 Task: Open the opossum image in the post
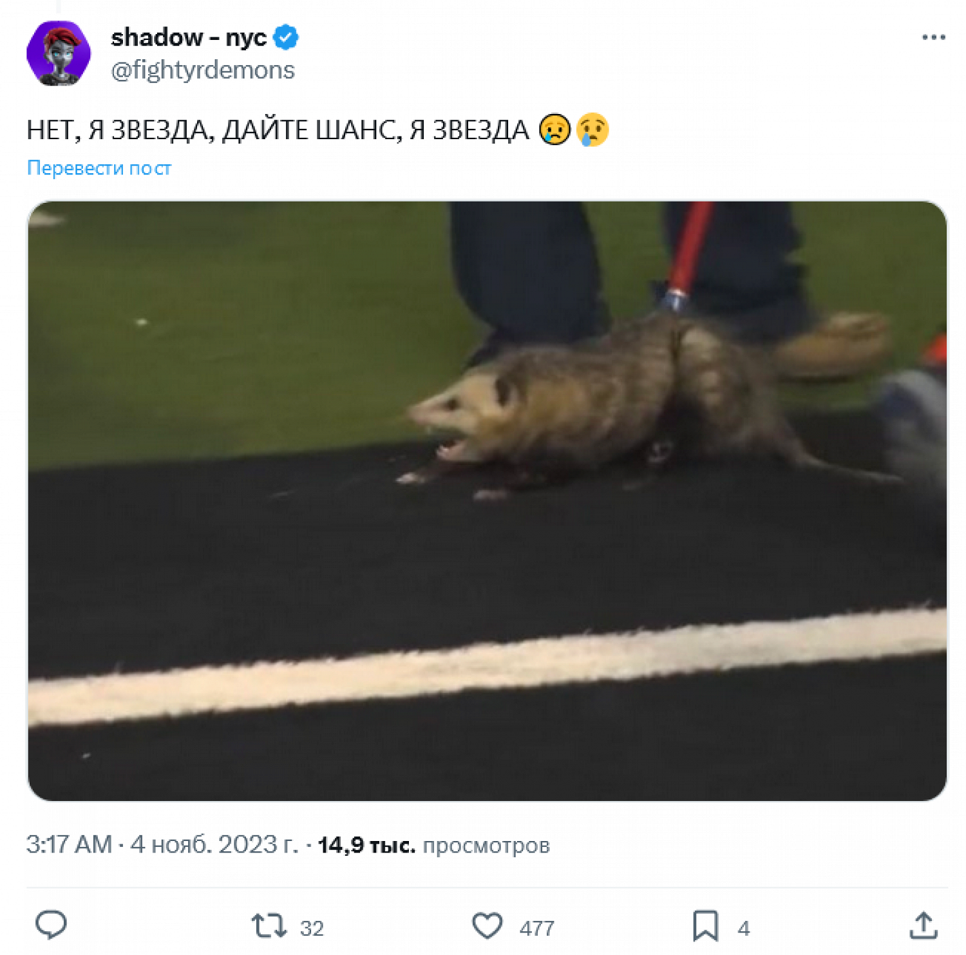[x=487, y=500]
